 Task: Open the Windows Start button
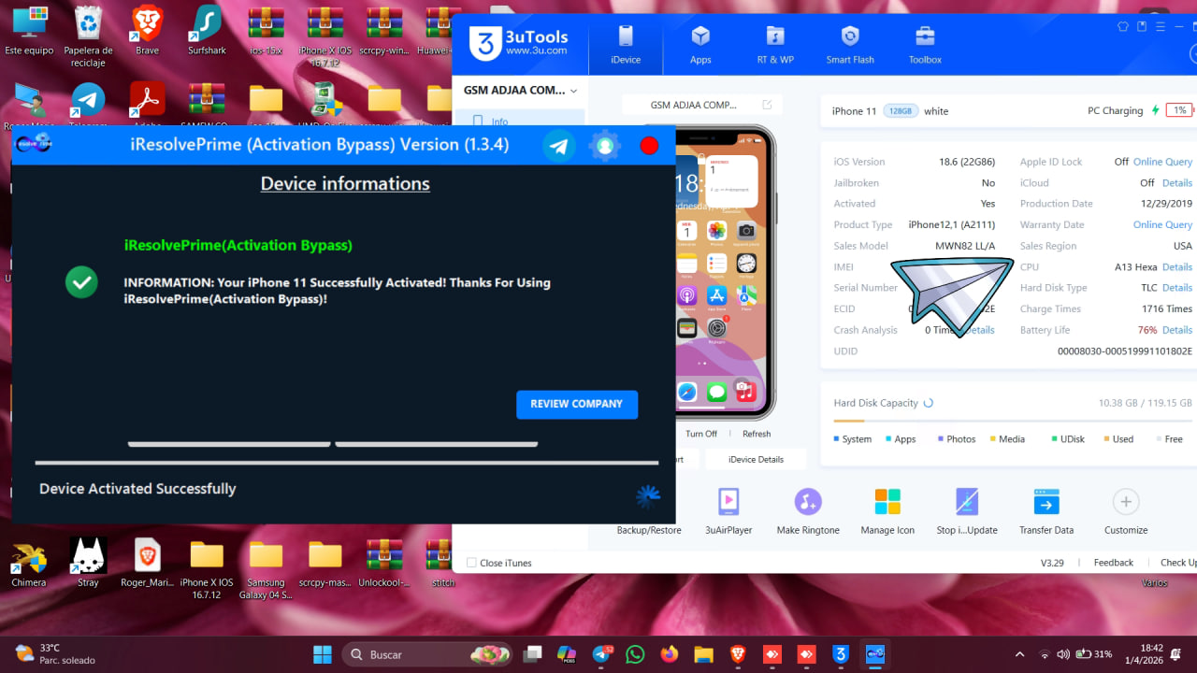click(x=322, y=654)
